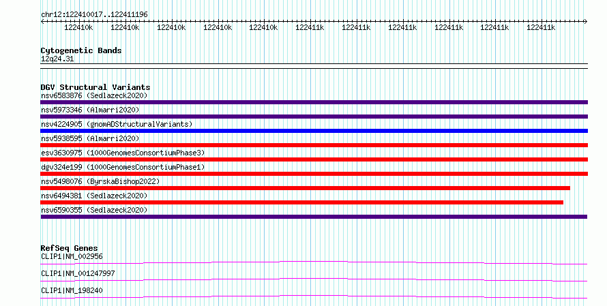Click the first 122410k ruler tick label
The width and height of the screenshot is (607, 306).
tap(78, 28)
